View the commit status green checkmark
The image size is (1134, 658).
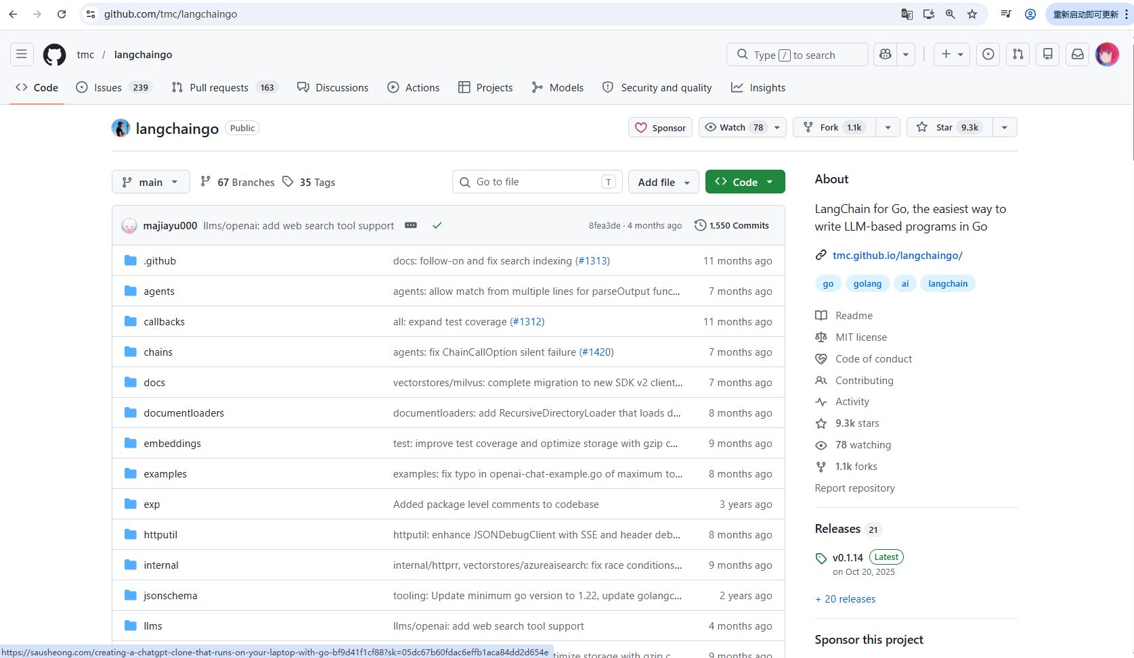click(437, 225)
